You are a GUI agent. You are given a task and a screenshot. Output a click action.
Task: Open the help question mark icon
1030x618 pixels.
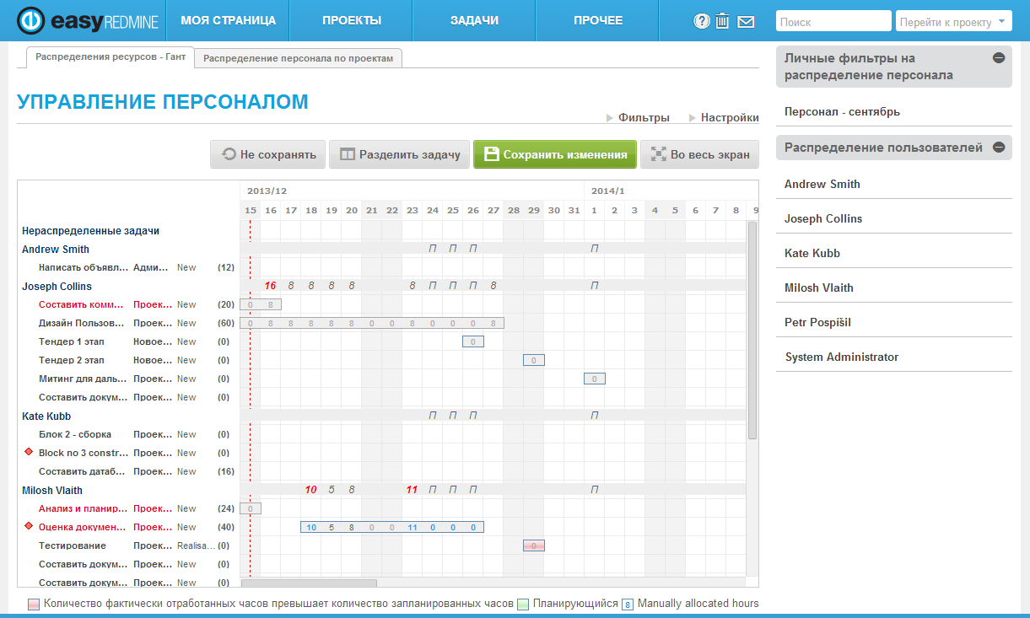701,21
